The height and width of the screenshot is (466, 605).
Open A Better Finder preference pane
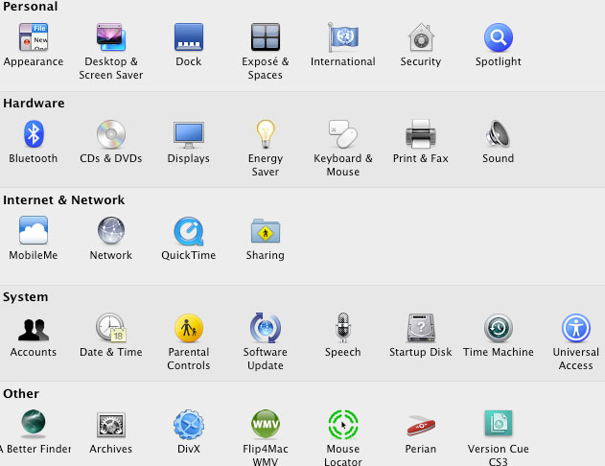point(34,424)
